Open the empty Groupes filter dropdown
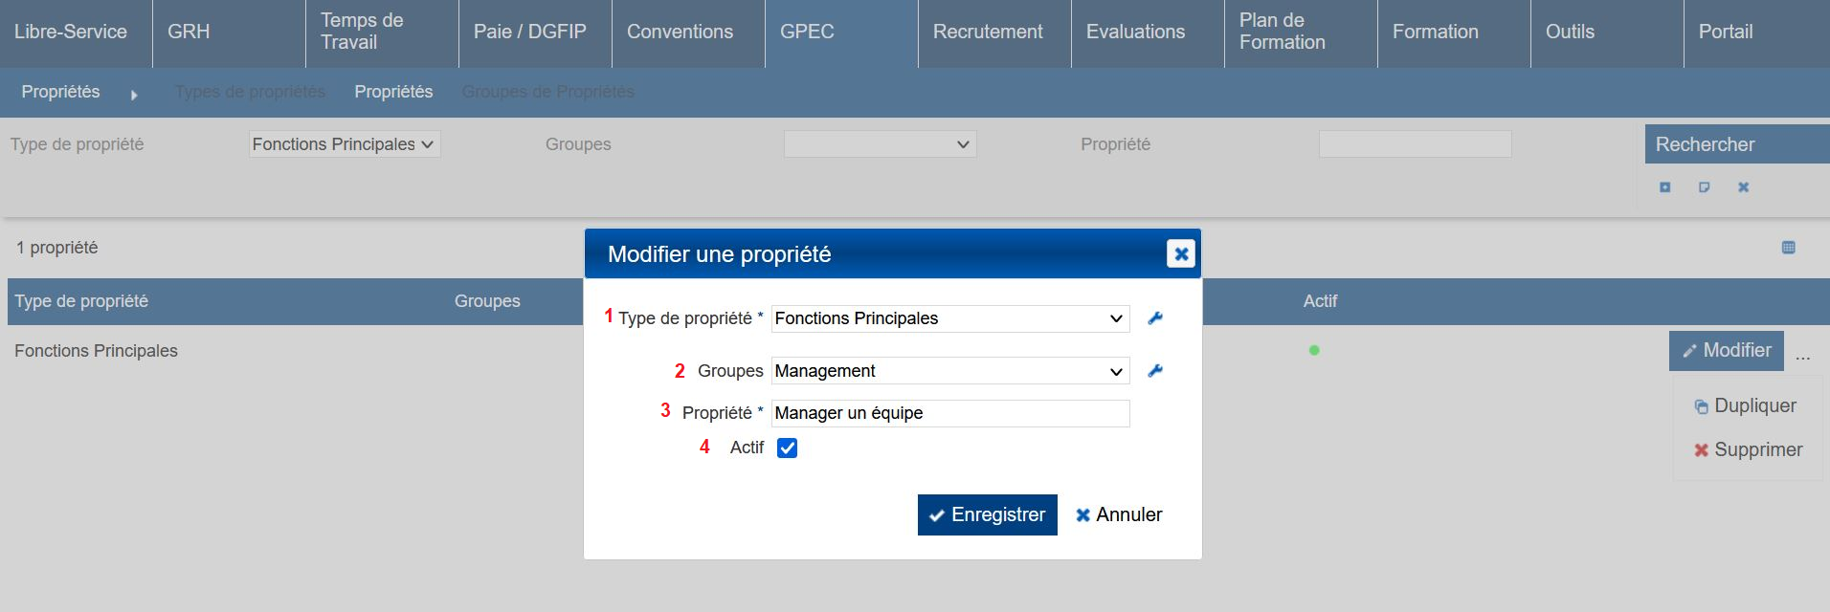The image size is (1830, 612). 880,144
